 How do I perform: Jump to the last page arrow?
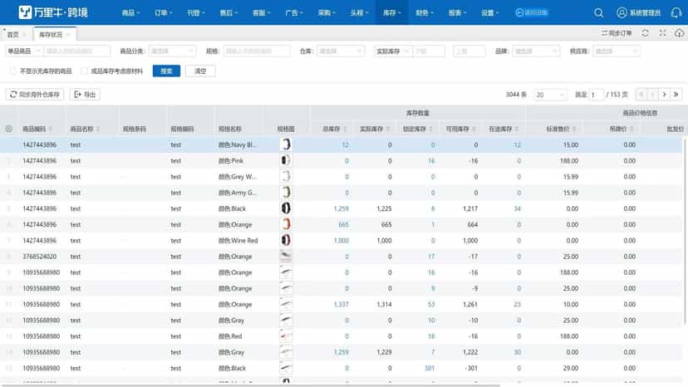coord(676,95)
